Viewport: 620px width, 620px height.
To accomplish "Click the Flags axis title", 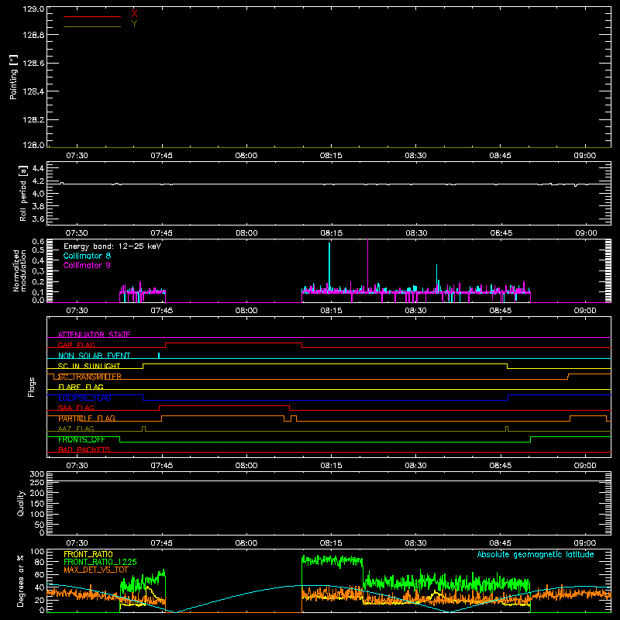I will pyautogui.click(x=31, y=387).
